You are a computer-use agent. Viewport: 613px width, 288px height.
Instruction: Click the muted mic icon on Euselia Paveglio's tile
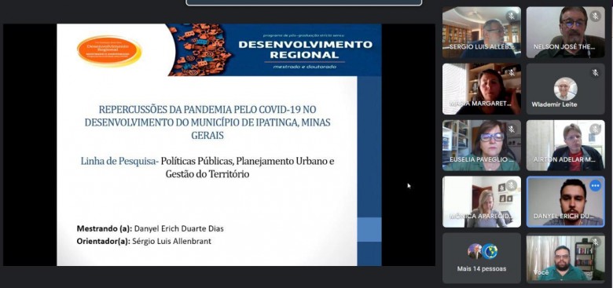click(x=511, y=129)
